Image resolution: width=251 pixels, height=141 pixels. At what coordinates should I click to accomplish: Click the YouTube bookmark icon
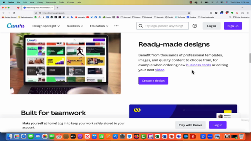pos(87,17)
